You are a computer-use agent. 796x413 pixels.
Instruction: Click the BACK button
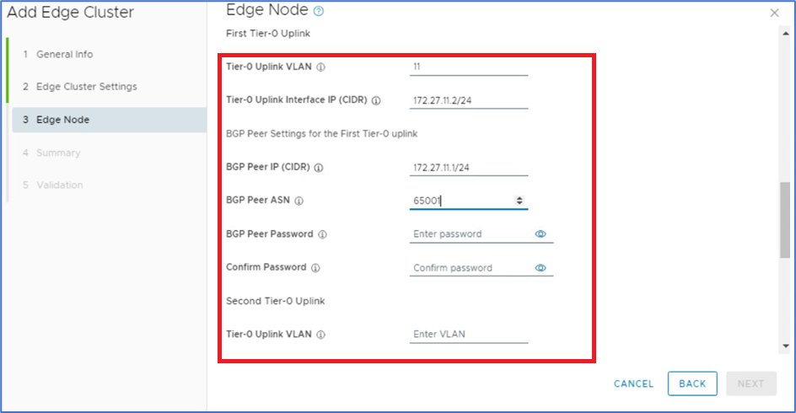692,383
